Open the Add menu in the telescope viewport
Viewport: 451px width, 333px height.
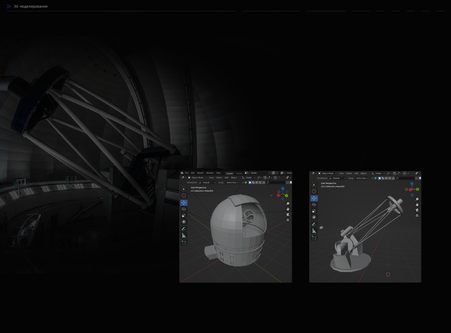coord(356,174)
